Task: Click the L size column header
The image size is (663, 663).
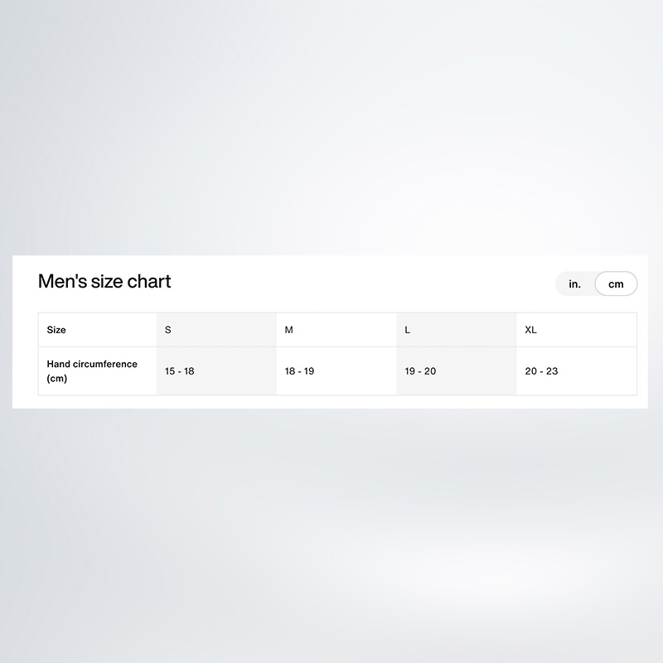Action: (x=457, y=330)
